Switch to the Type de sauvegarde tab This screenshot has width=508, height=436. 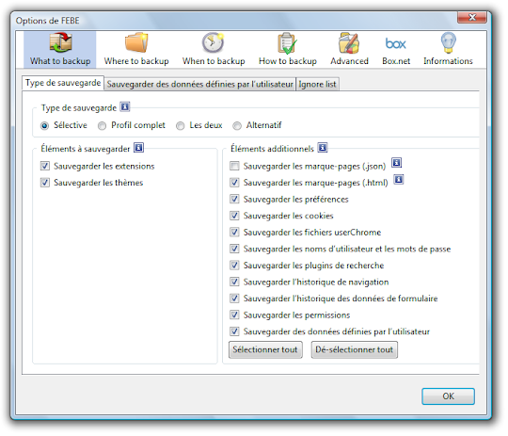click(63, 83)
